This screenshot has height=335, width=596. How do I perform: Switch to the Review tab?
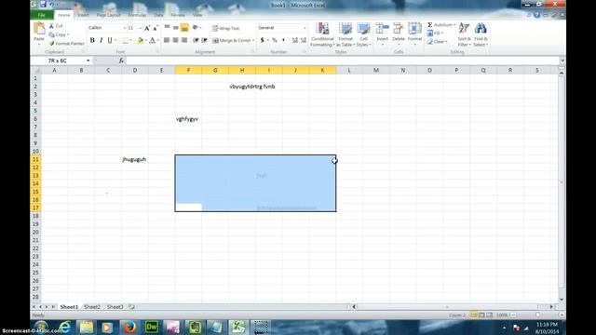178,15
